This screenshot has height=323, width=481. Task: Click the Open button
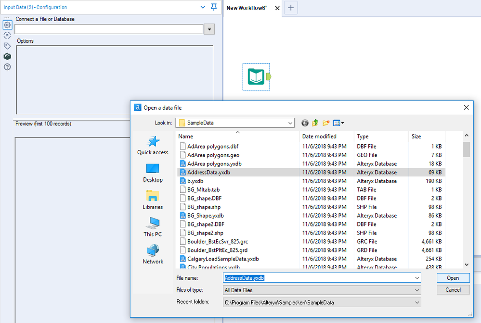(453, 278)
